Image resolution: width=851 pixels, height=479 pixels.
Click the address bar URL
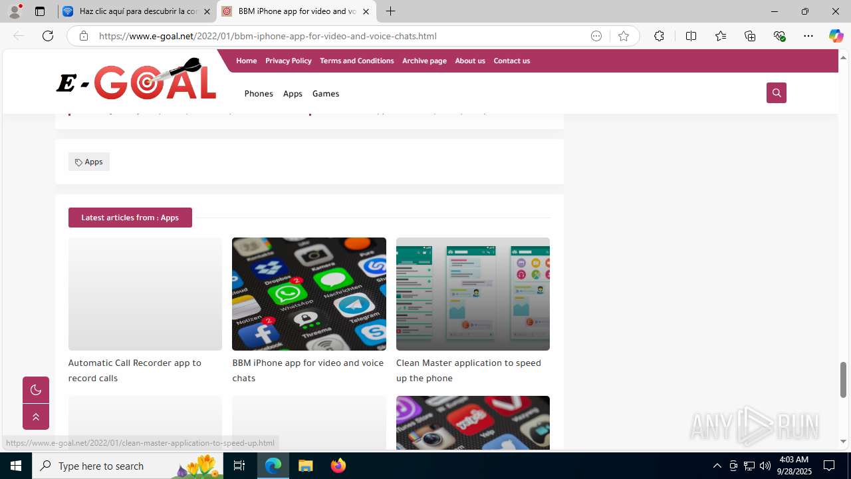tap(268, 36)
